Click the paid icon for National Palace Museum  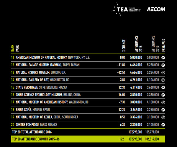(x=163, y=65)
